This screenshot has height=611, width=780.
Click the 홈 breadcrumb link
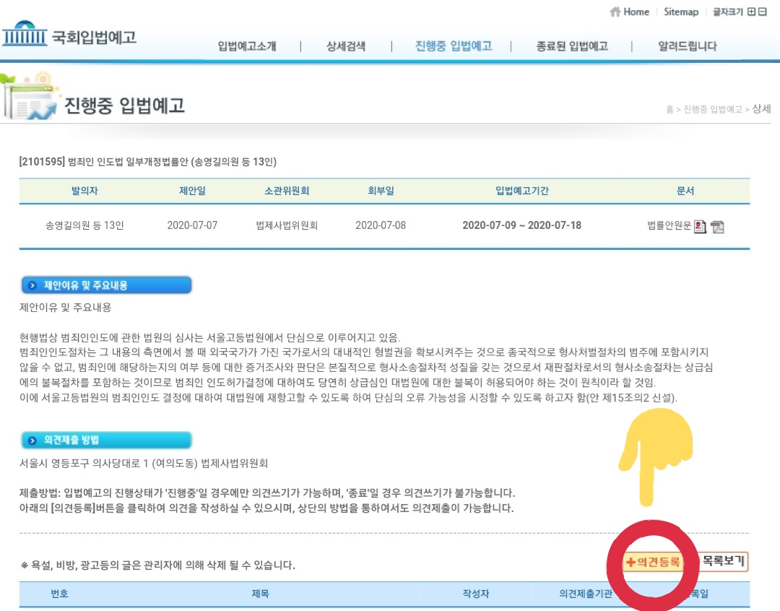(669, 110)
